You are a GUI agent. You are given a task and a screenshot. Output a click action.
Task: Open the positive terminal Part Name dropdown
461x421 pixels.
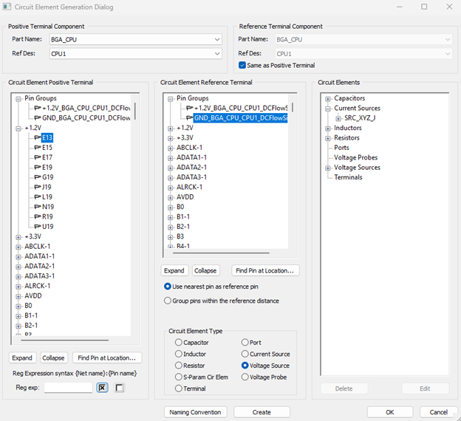pos(216,39)
